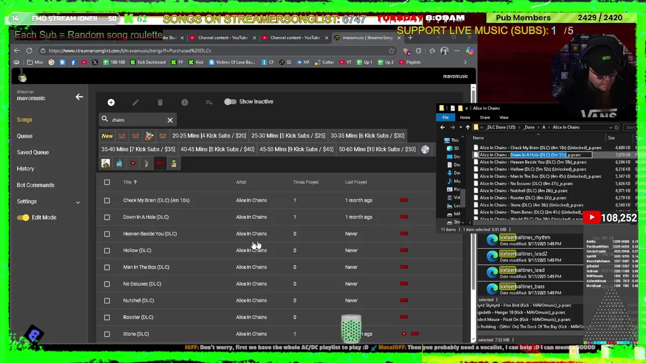Show more bookmarks with overflow chevron
Screen dimensions: 646x363
pyautogui.click(x=465, y=62)
